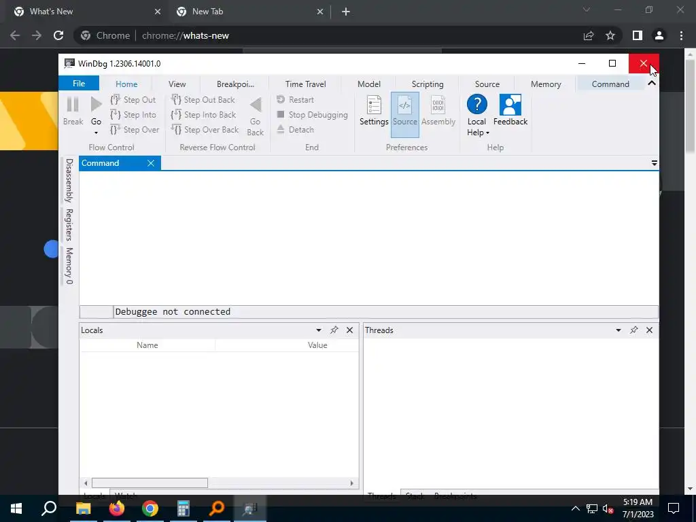Click the Locals scrollbar right arrow
This screenshot has width=696, height=522.
[x=352, y=483]
